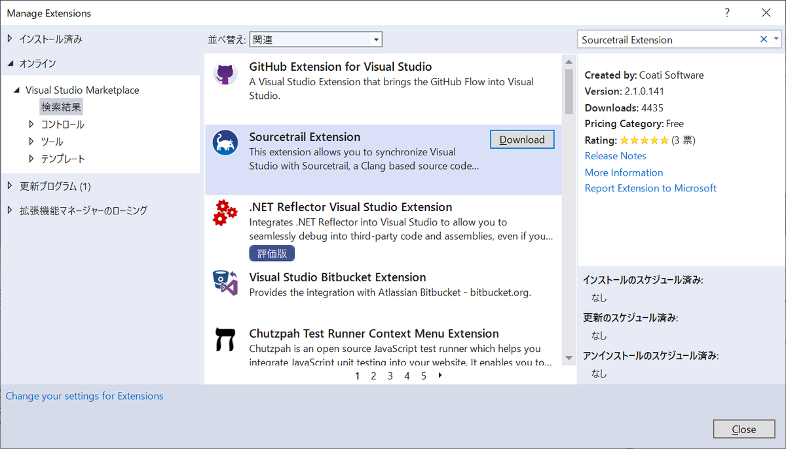The image size is (786, 449).
Task: Clear the search box with the X icon
Action: [763, 39]
